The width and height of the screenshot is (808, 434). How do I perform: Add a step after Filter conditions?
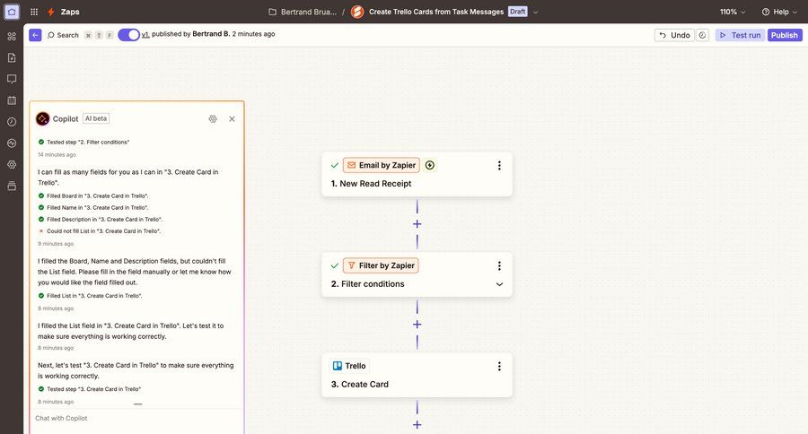click(417, 325)
